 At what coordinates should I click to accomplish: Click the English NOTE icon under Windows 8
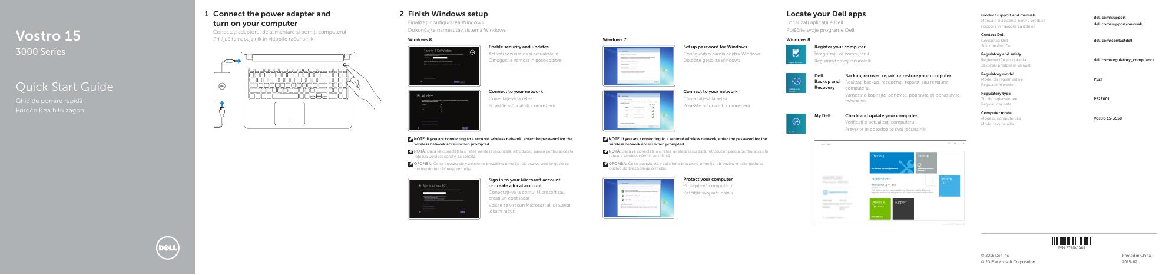[x=410, y=140]
